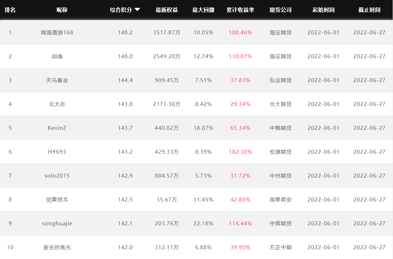Click the sort arrow beside 综合积分
Screen dimensions: 393x259
(137, 10)
